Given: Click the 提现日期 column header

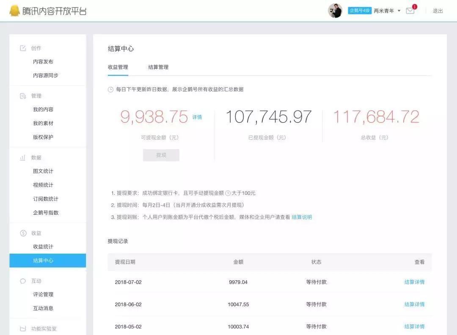Looking at the screenshot, I should coord(125,262).
